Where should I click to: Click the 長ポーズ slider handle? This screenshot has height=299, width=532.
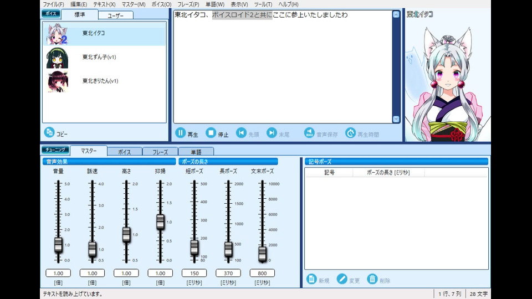pos(228,250)
